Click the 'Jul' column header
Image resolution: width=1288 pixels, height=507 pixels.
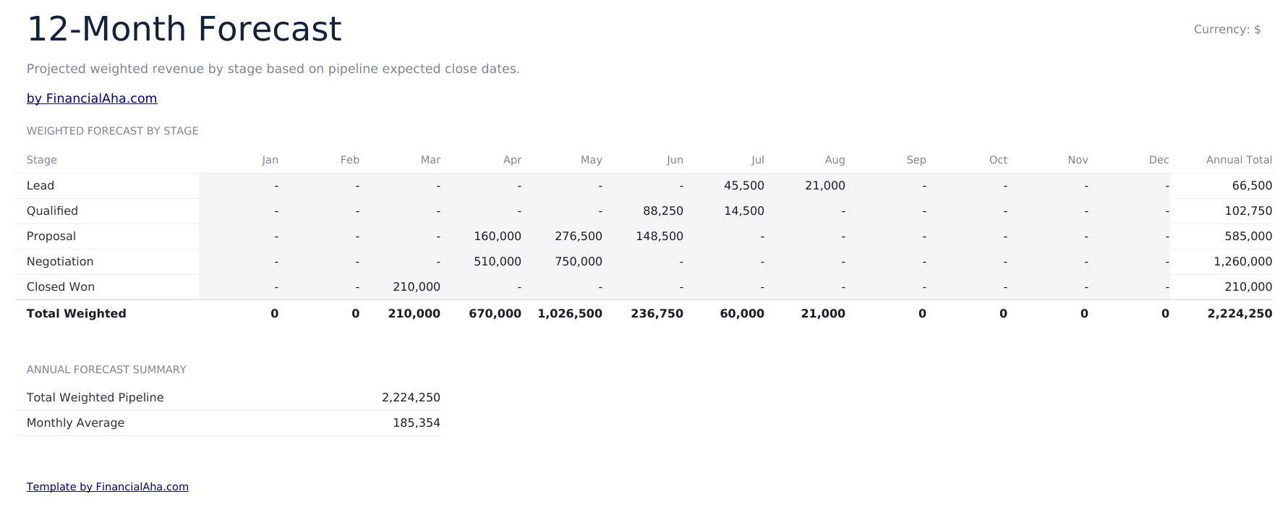(757, 160)
